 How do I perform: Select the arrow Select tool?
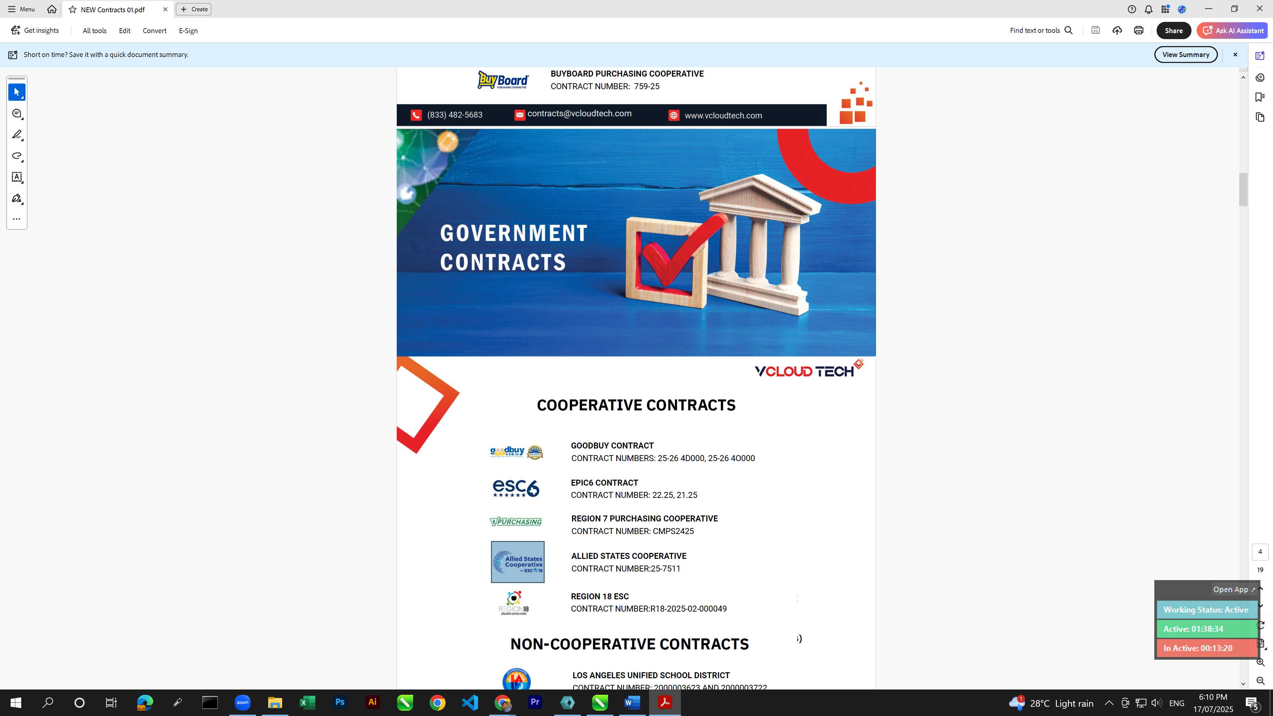click(17, 92)
